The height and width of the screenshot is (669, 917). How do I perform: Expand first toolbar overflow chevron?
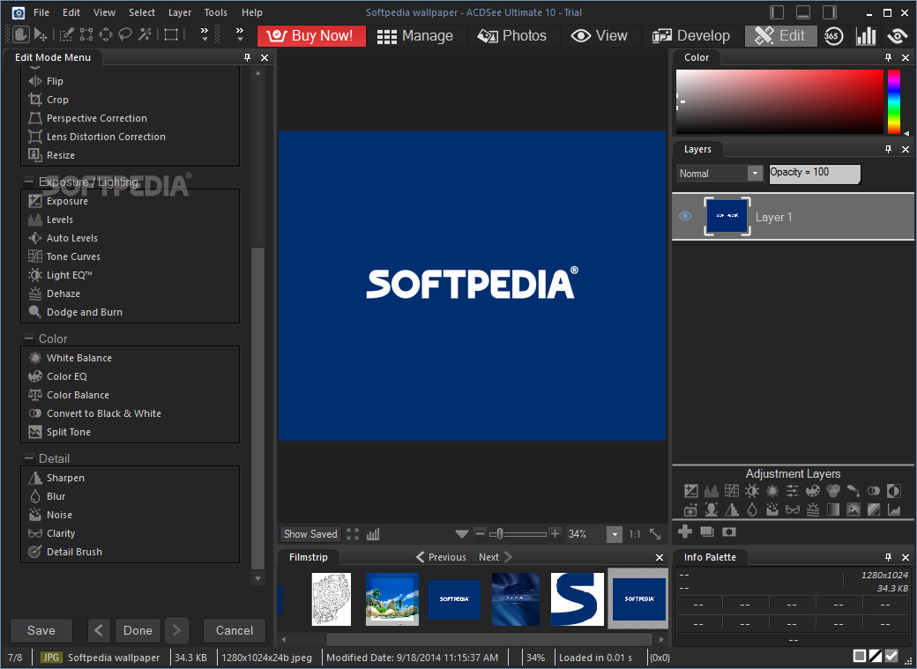[204, 34]
